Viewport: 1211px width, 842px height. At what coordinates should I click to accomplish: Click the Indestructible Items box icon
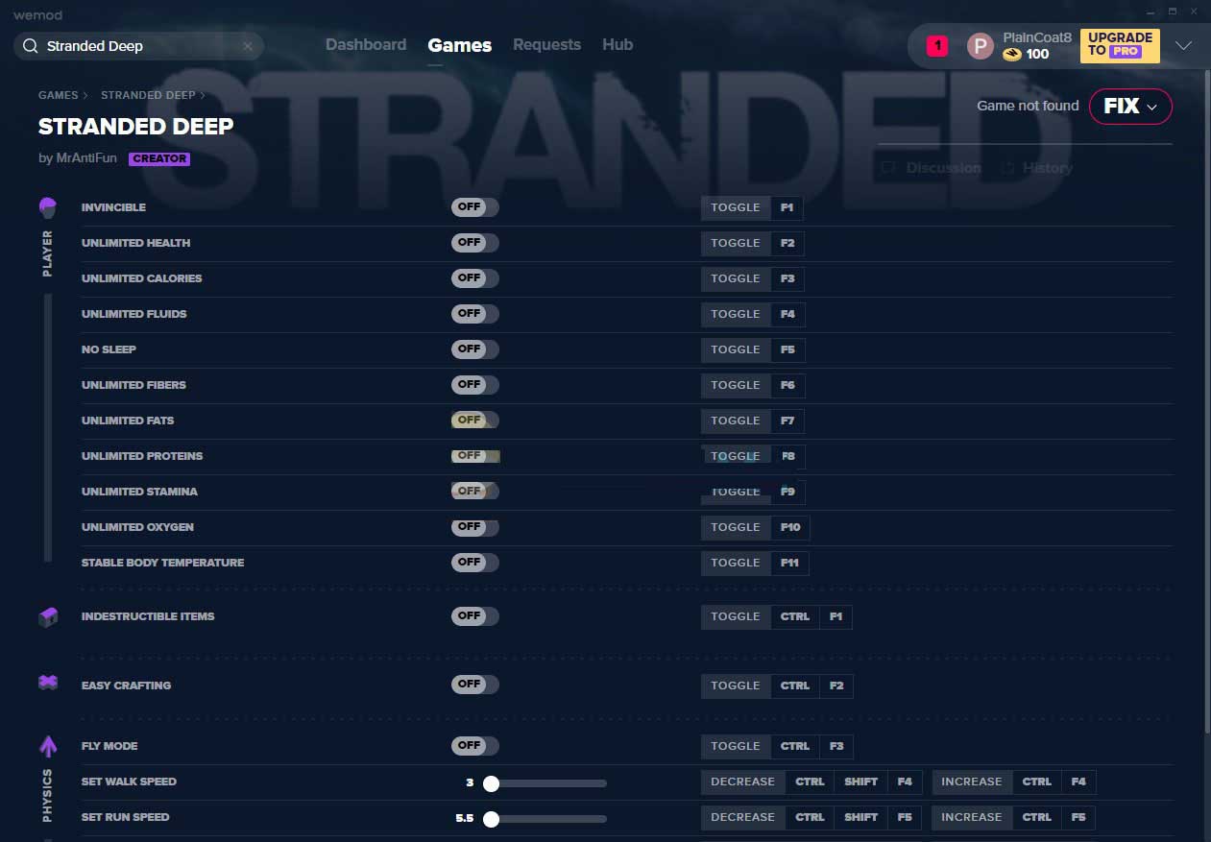pyautogui.click(x=48, y=616)
